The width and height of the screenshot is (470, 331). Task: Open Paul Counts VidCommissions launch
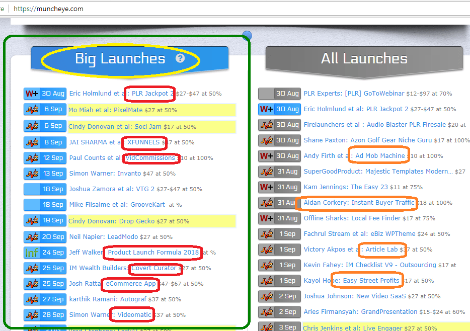click(122, 157)
